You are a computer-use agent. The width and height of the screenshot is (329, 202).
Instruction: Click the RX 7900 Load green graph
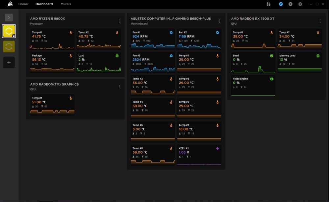click(x=253, y=69)
